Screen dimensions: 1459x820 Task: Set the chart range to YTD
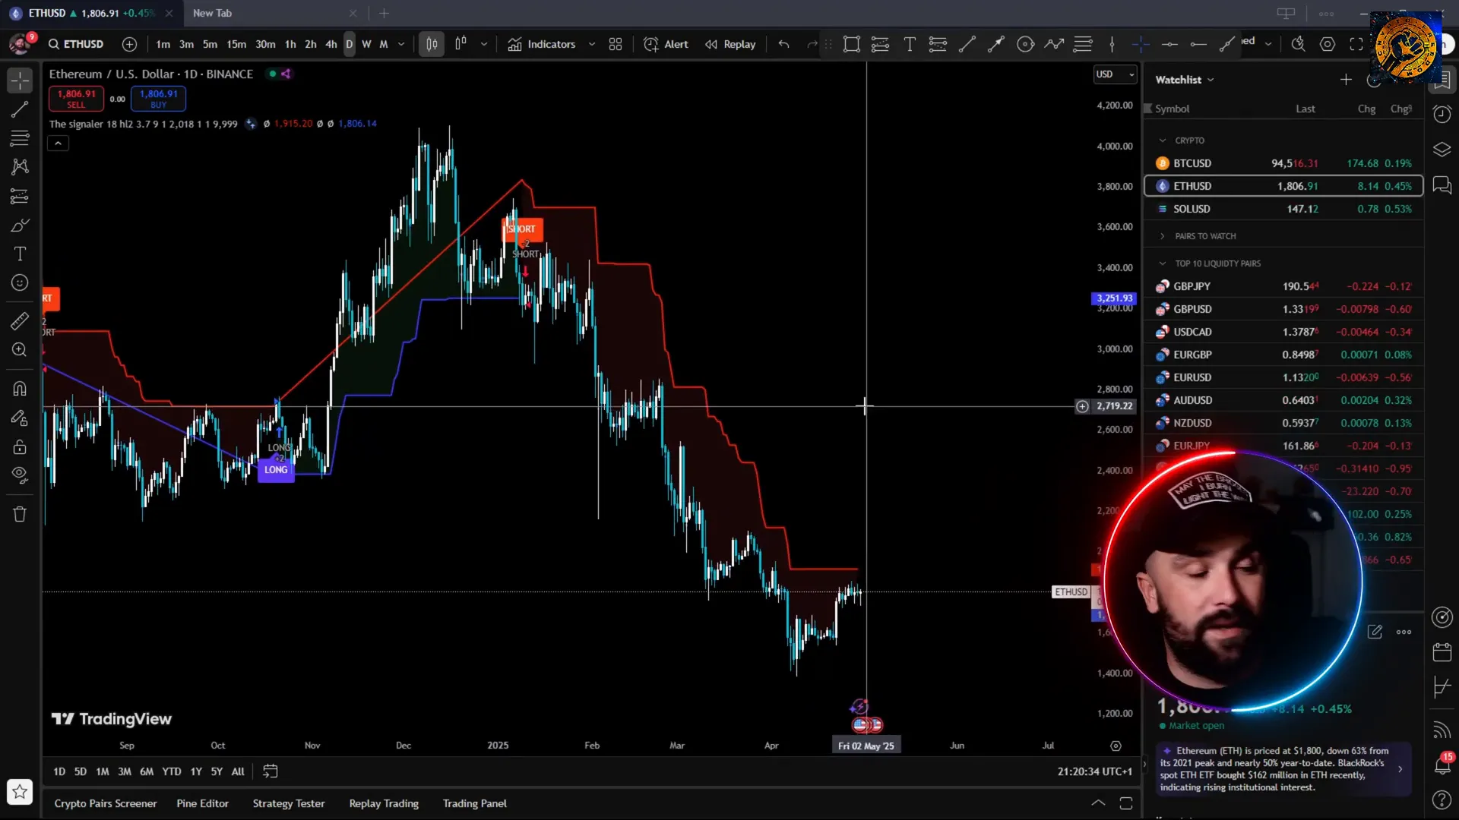[172, 771]
